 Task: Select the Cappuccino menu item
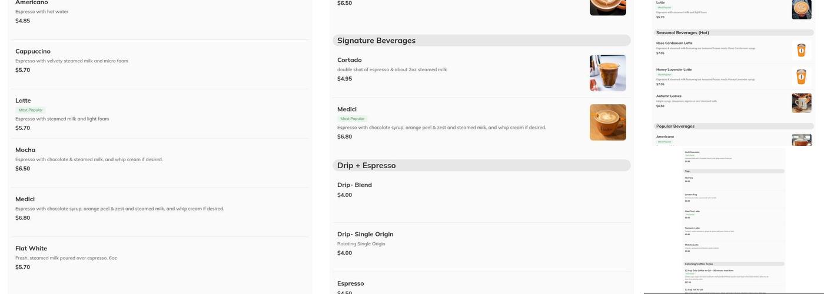click(x=33, y=51)
